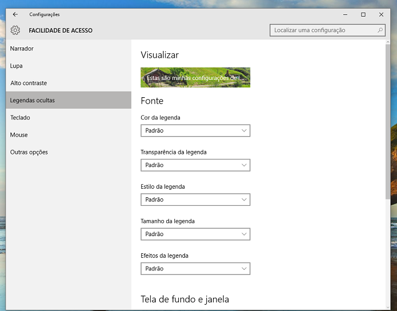The width and height of the screenshot is (397, 311).
Task: Go back with the arrow icon
Action: (15, 14)
